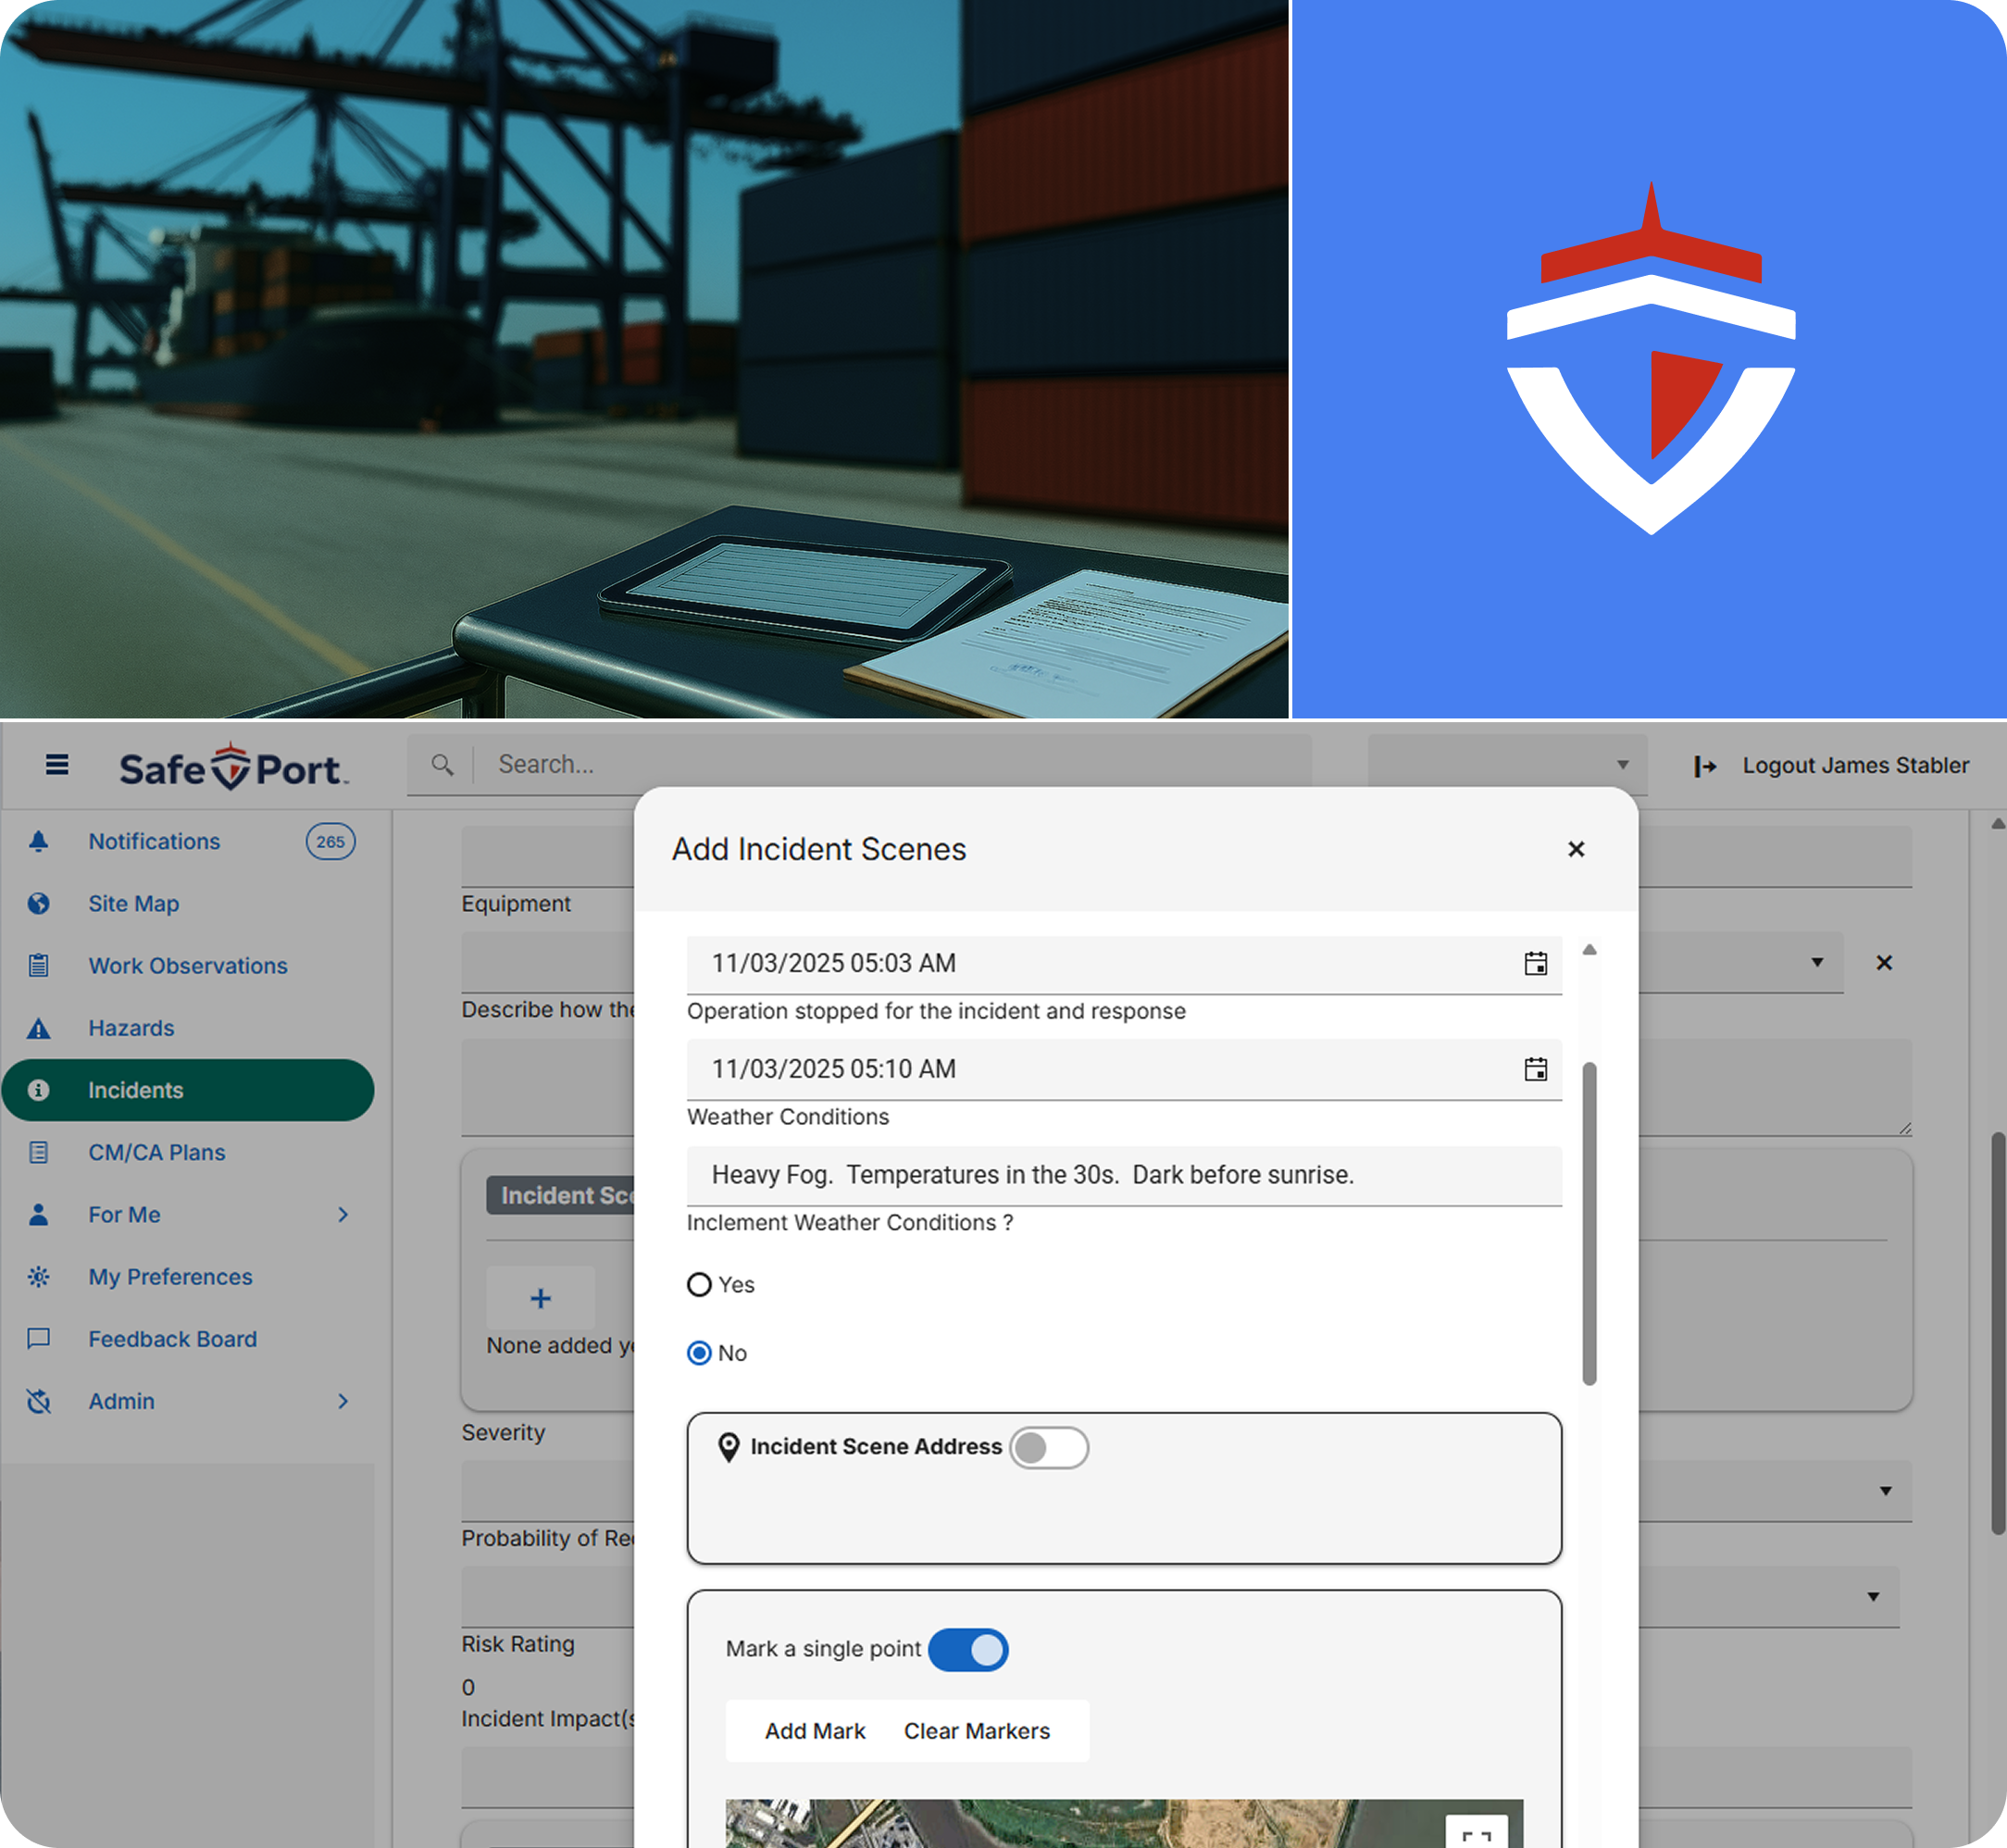Click the Clear Markers button
The width and height of the screenshot is (2007, 1848).
pos(976,1731)
